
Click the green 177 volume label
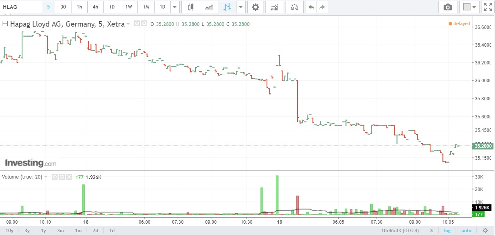coord(478,214)
